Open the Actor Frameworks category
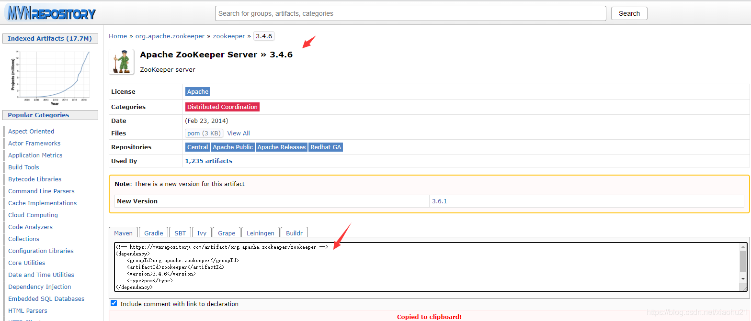 [34, 143]
